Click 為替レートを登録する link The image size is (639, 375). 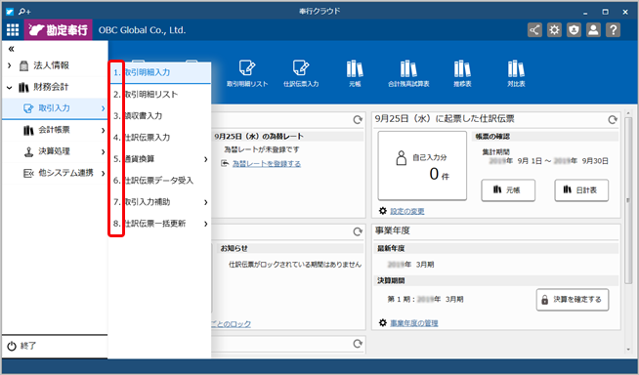click(x=267, y=164)
